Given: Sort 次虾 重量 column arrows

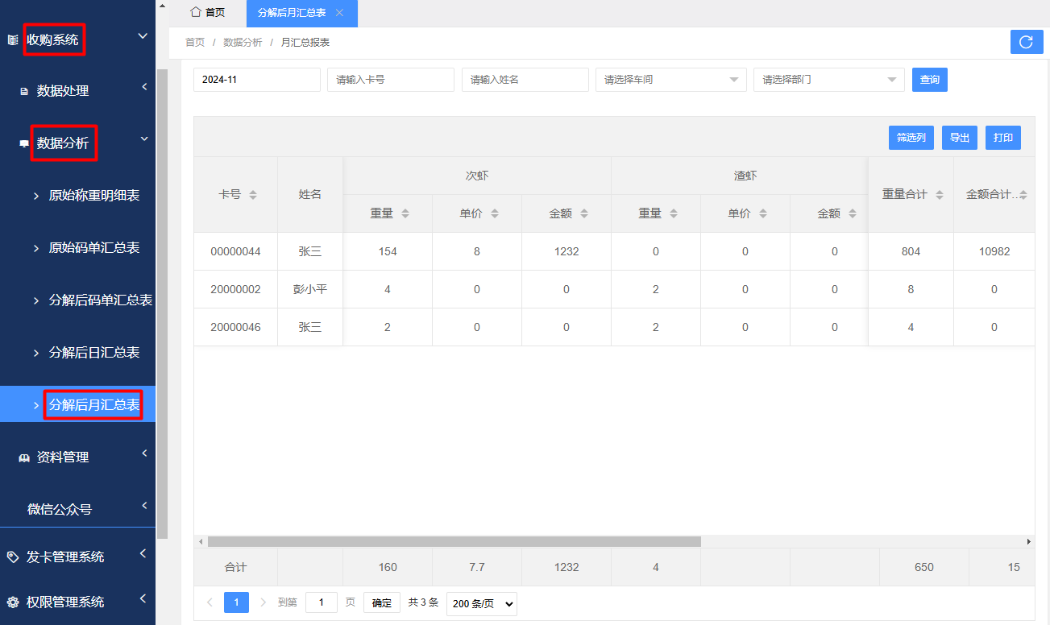Looking at the screenshot, I should coord(405,213).
